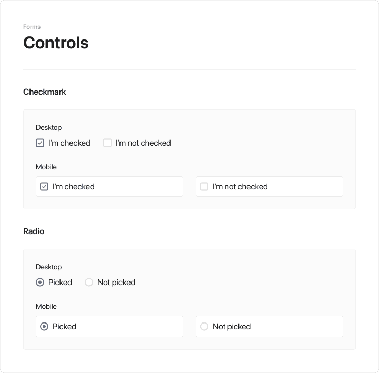Select the Mobile "Picked" radio circle
The width and height of the screenshot is (379, 373).
click(44, 327)
